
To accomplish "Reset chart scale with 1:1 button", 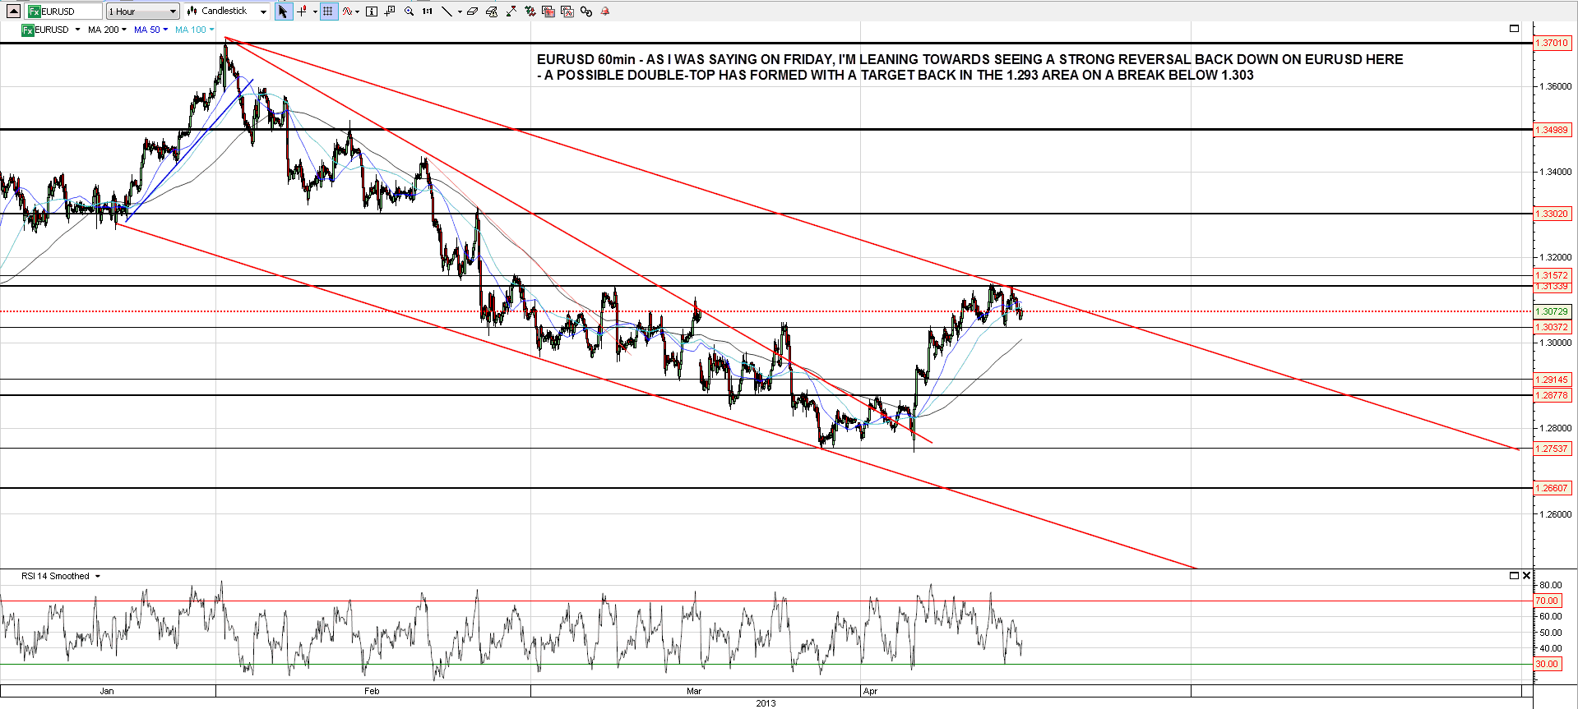I will pyautogui.click(x=428, y=12).
